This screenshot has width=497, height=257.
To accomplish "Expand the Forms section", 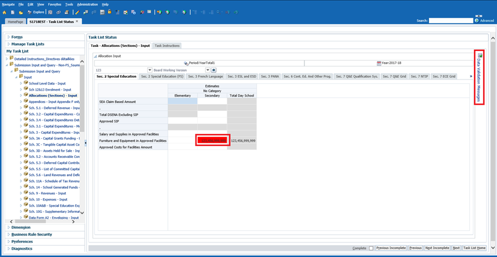I will coord(17,37).
